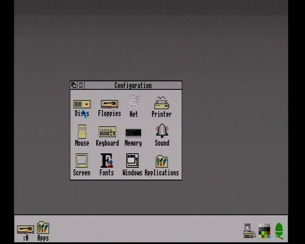
Task: Send Configuration window to back
Action: point(74,85)
